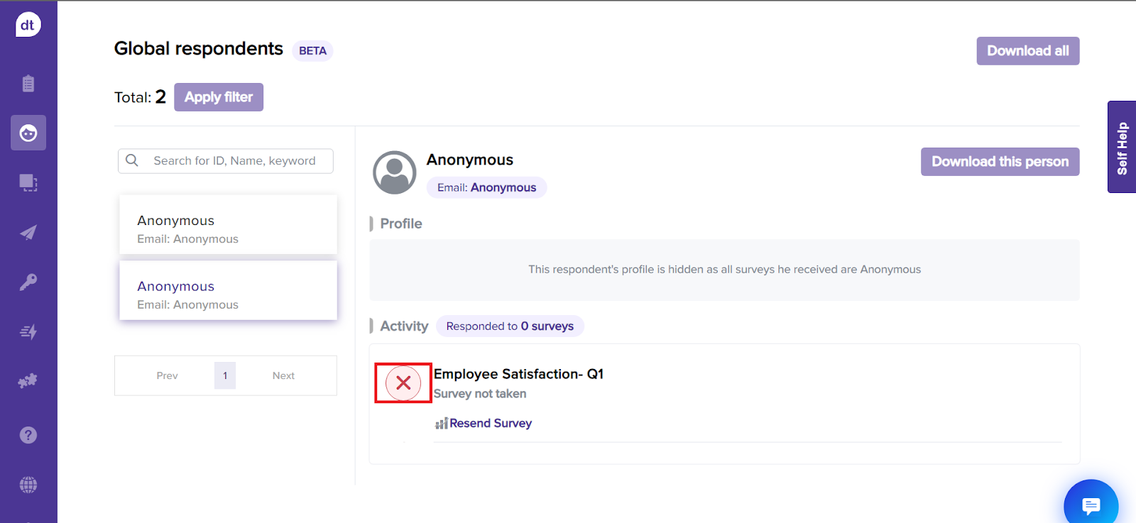
Task: Click Download this person button
Action: pos(1000,162)
